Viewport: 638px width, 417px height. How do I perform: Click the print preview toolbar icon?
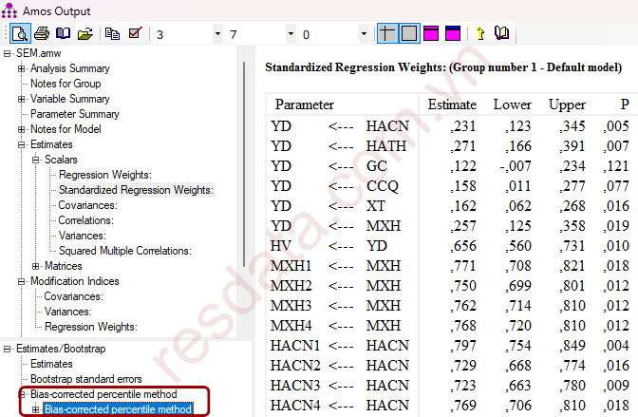click(20, 34)
